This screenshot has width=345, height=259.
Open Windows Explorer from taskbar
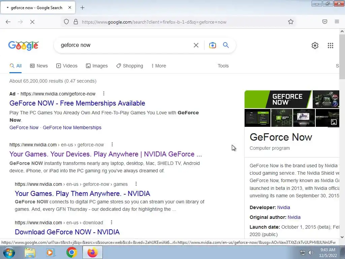point(30,253)
